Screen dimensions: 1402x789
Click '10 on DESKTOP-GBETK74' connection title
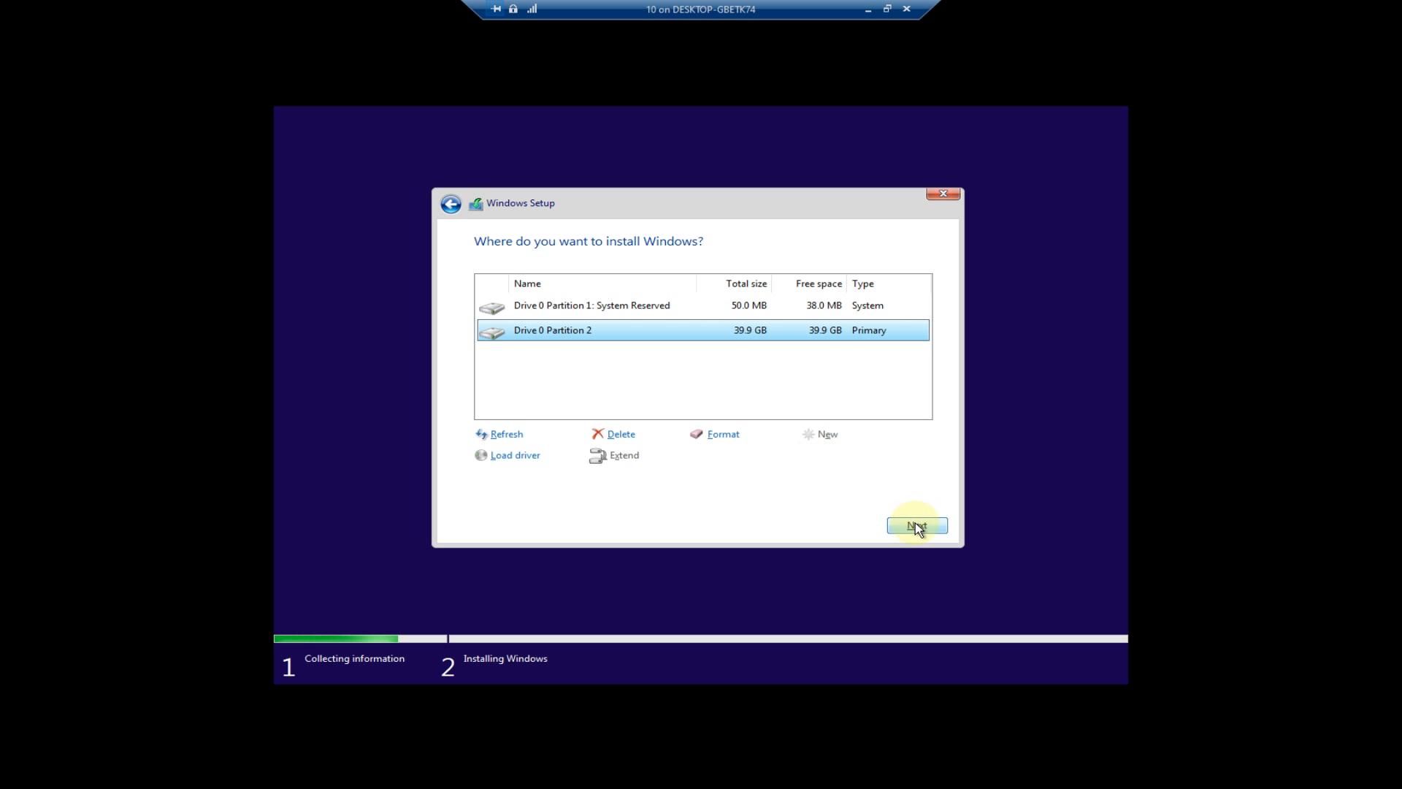pos(701,9)
